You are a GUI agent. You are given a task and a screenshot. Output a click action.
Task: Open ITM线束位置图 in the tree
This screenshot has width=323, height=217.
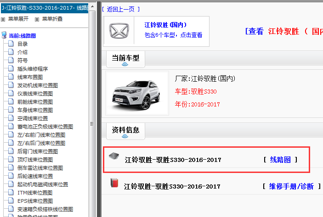[x=35, y=193]
